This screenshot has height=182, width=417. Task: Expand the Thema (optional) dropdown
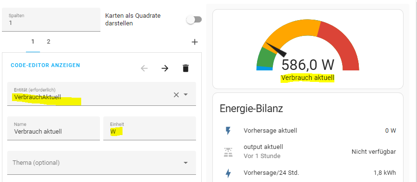101,163
